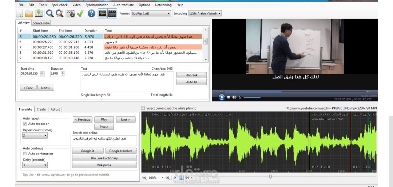Click the Auto br button
Image resolution: width=393 pixels, height=187 pixels.
click(191, 82)
